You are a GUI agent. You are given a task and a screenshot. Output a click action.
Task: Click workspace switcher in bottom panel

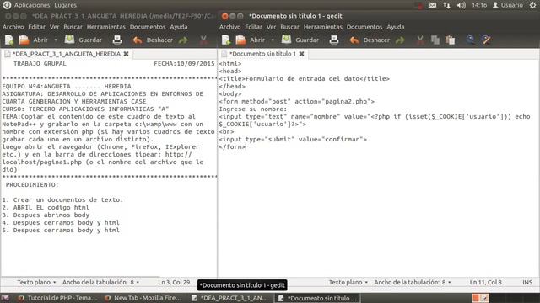[480, 298]
